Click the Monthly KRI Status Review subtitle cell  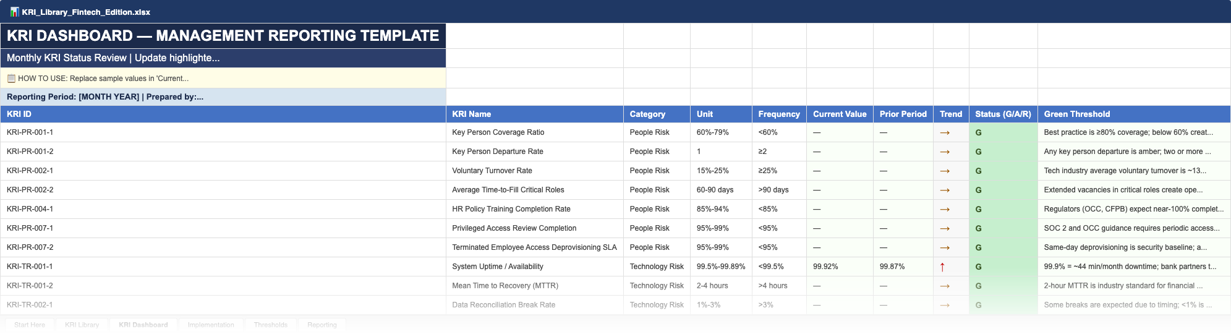pyautogui.click(x=223, y=58)
